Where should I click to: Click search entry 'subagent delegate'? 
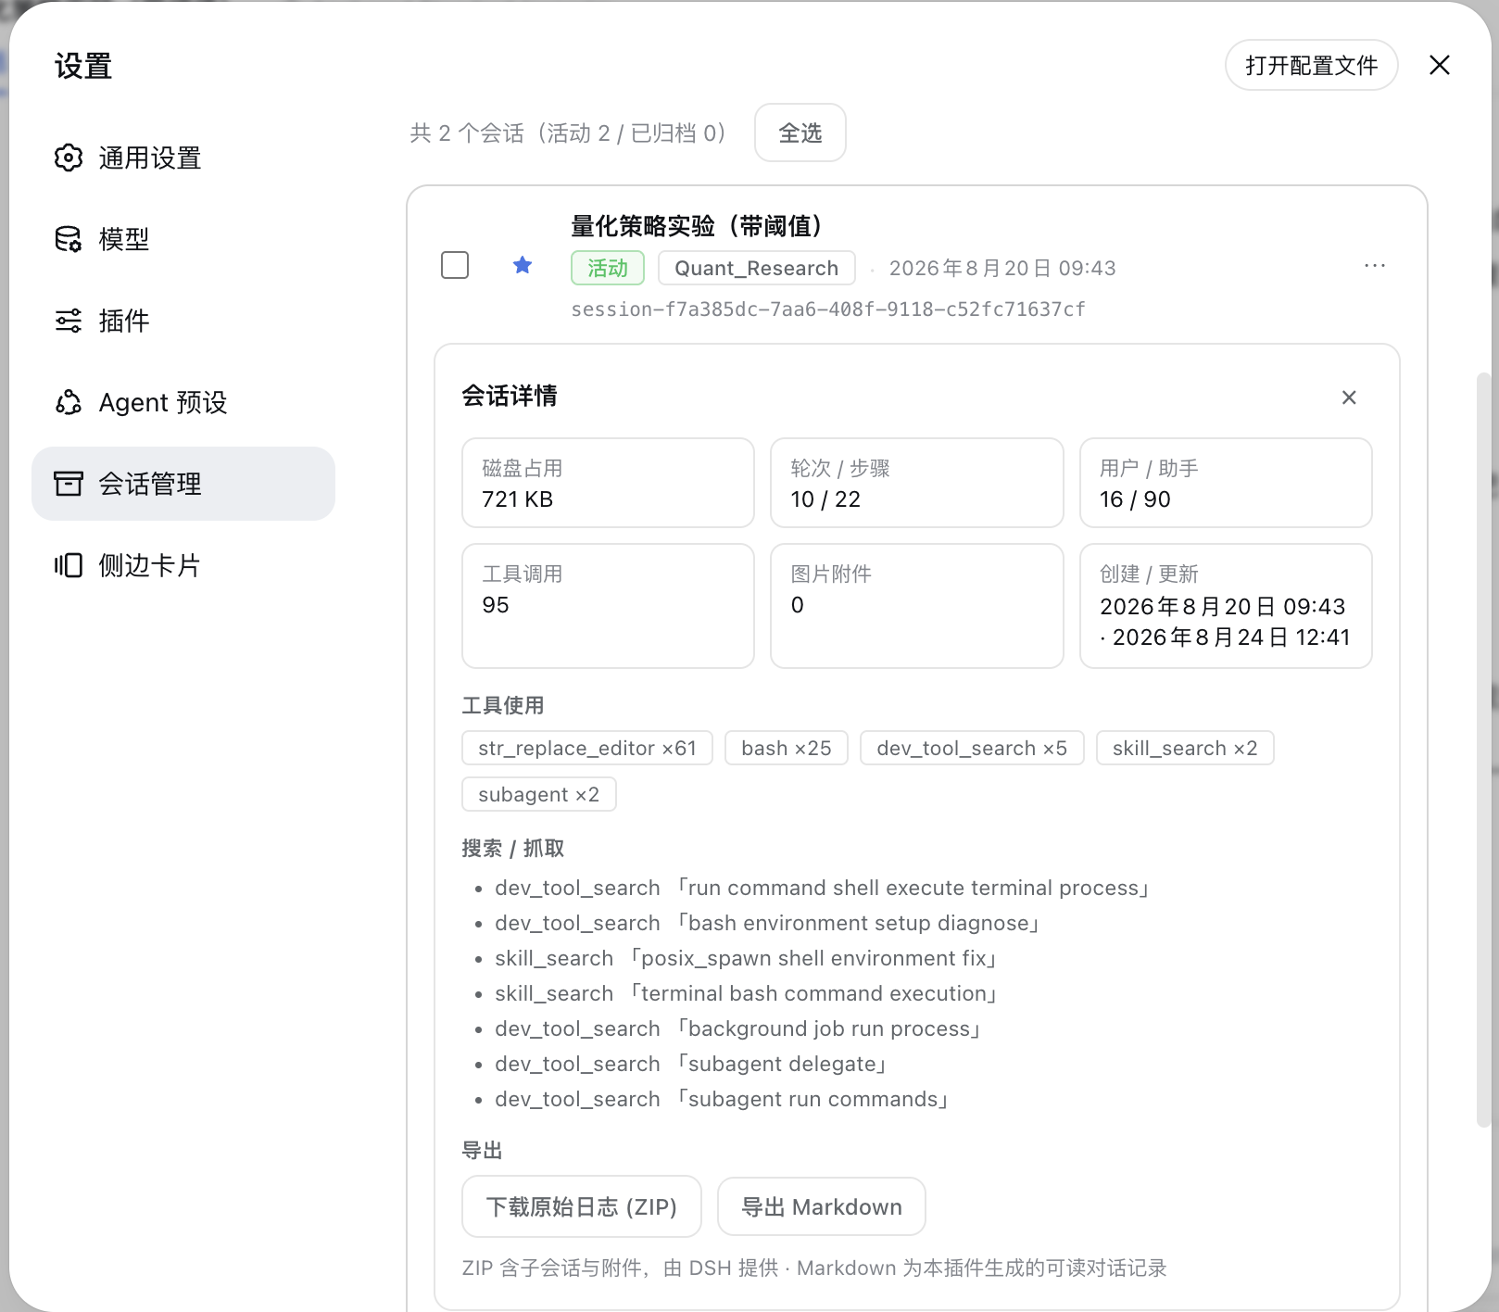(690, 1064)
